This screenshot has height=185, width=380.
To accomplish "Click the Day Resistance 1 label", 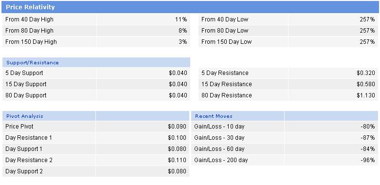I will [29, 138].
